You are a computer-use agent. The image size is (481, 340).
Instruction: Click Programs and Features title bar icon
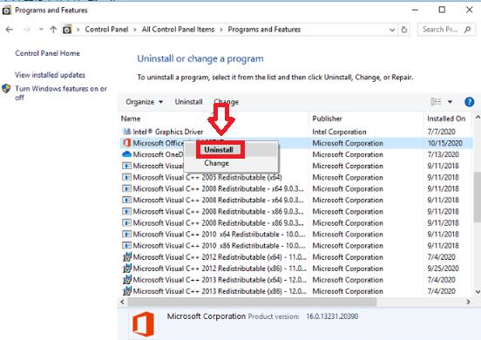(x=6, y=10)
